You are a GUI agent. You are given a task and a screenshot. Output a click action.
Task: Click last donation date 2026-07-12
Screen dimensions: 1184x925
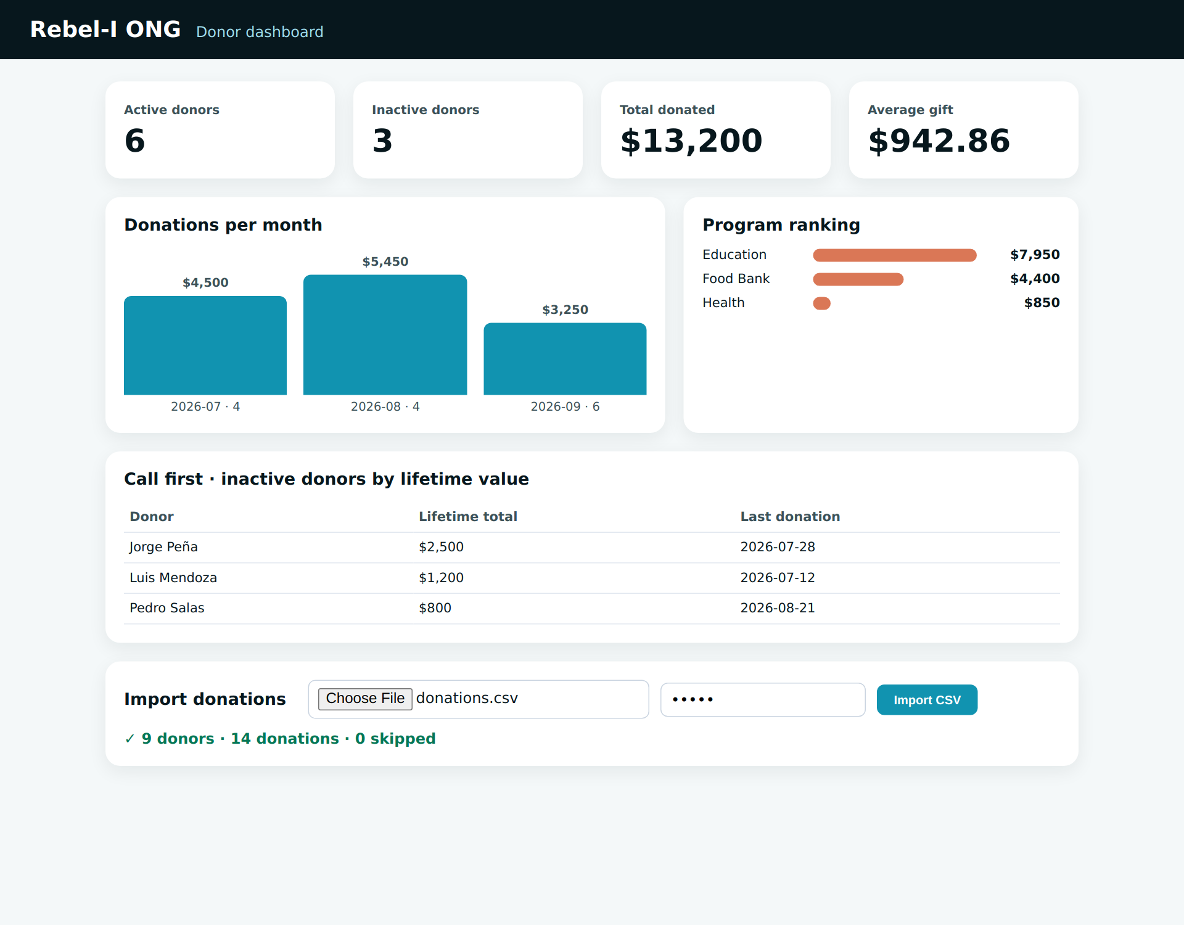pos(778,578)
